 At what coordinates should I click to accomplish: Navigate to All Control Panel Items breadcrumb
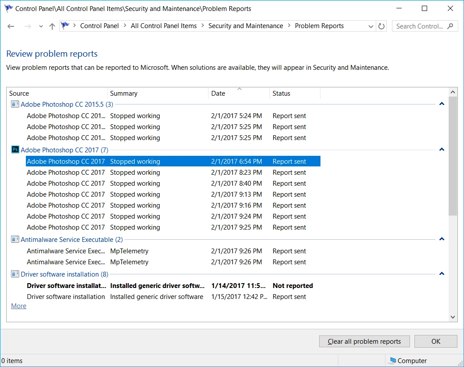(164, 26)
